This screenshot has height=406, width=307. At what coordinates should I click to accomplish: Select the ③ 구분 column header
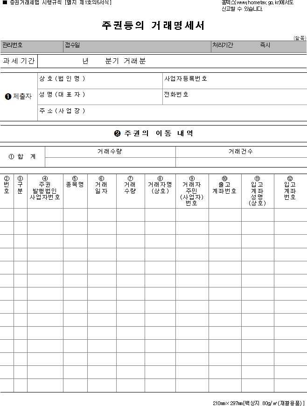(x=21, y=191)
